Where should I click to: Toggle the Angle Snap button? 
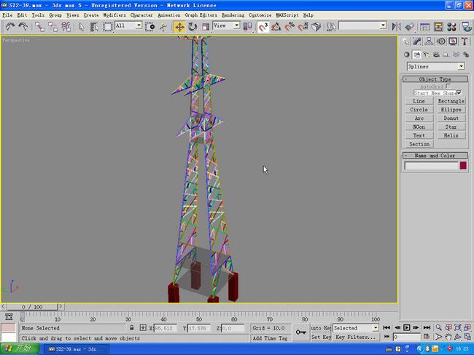(x=276, y=27)
